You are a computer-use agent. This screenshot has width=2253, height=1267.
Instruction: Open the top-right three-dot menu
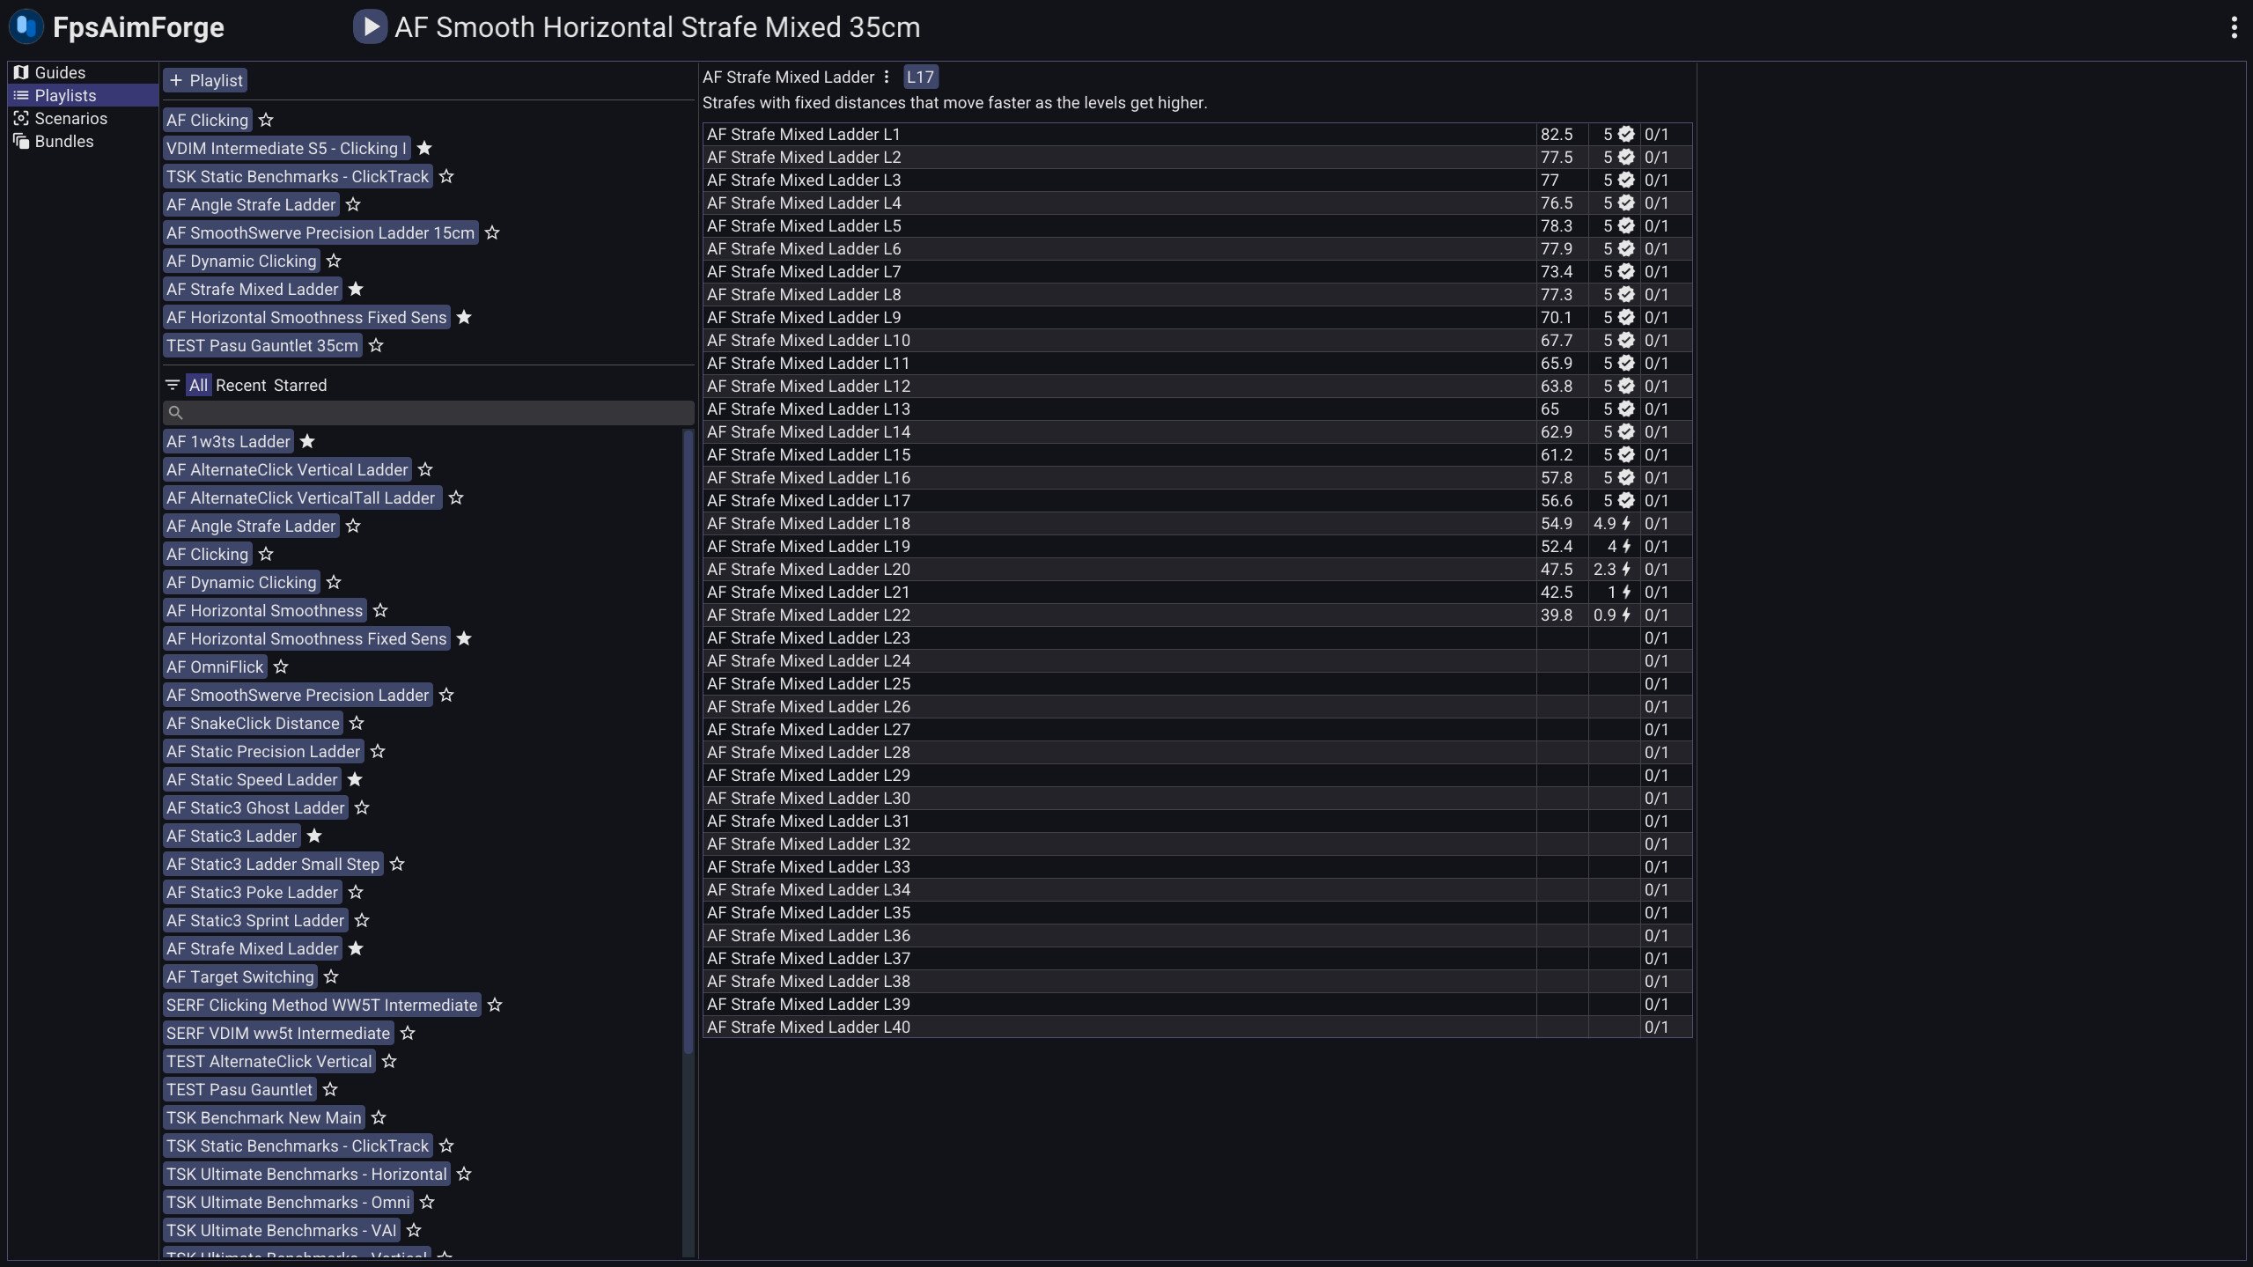point(2234,27)
